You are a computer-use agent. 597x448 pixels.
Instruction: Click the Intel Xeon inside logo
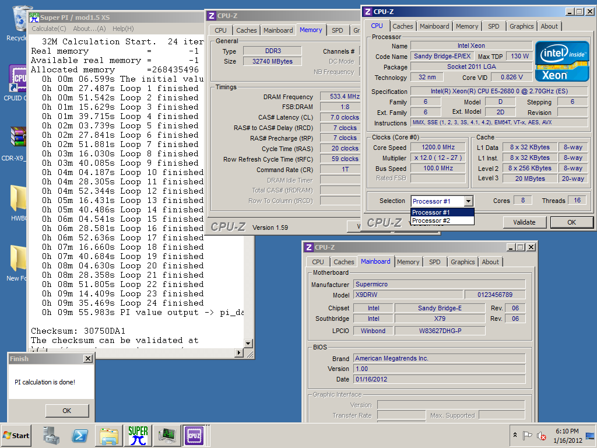pyautogui.click(x=561, y=61)
